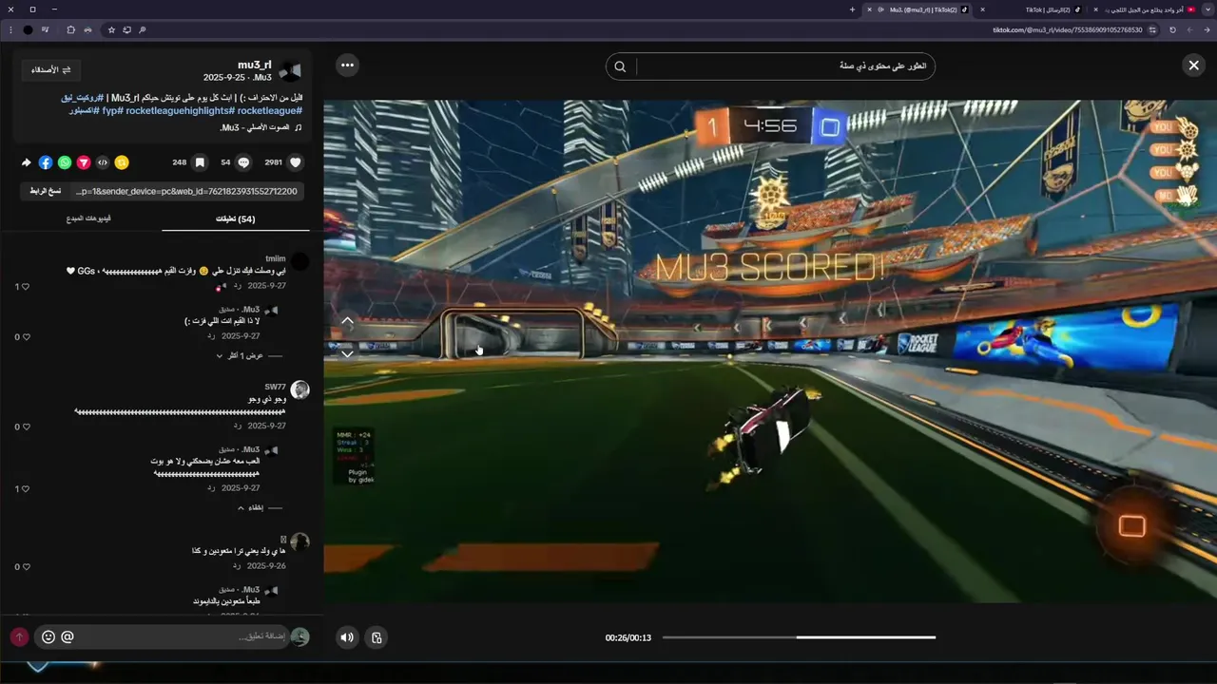Image resolution: width=1217 pixels, height=684 pixels.
Task: Open more share options arrow
Action: coord(27,162)
